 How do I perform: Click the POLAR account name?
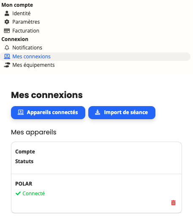coord(24,184)
